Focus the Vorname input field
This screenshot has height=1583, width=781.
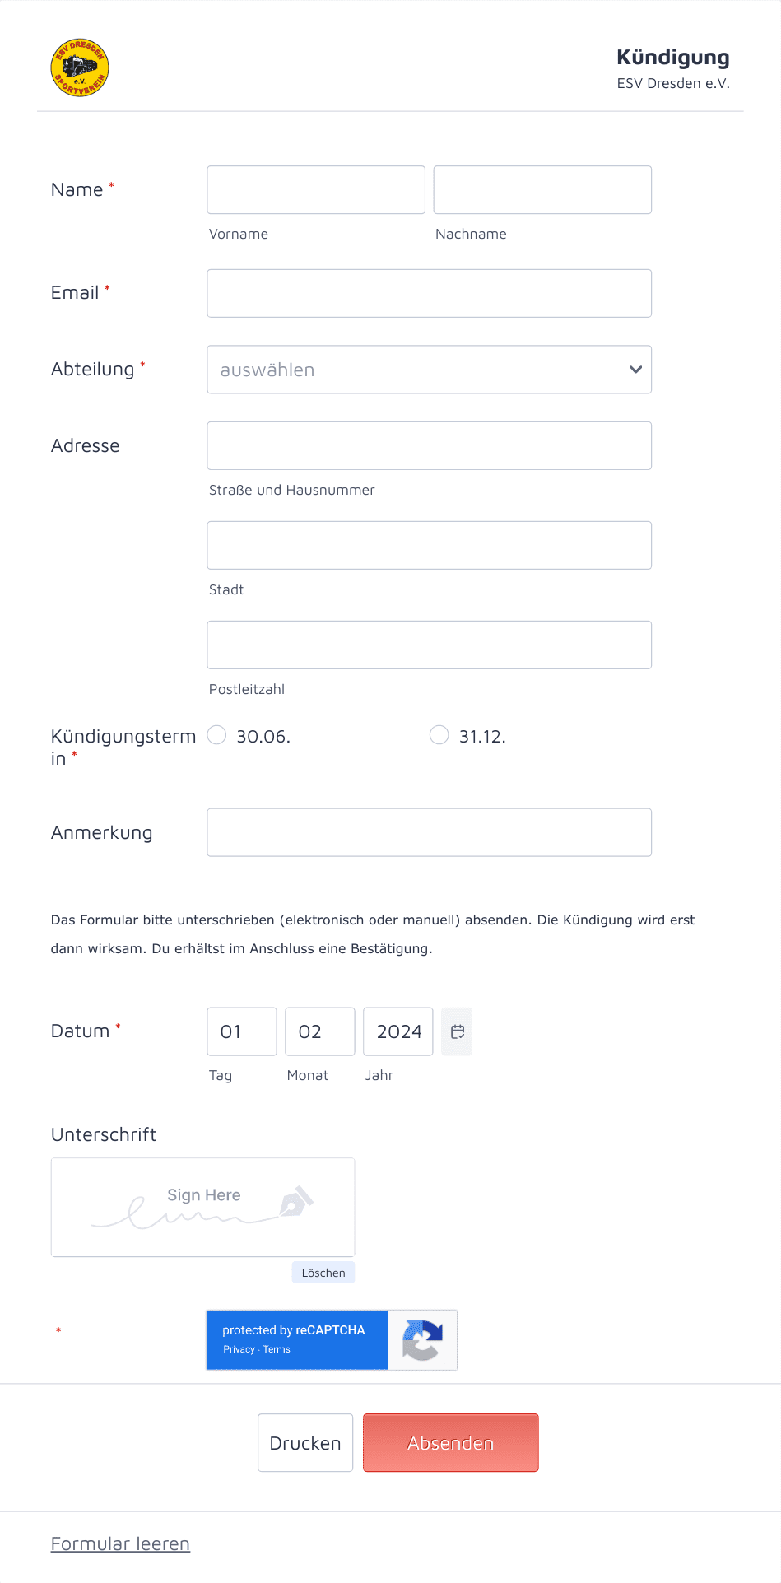click(316, 190)
